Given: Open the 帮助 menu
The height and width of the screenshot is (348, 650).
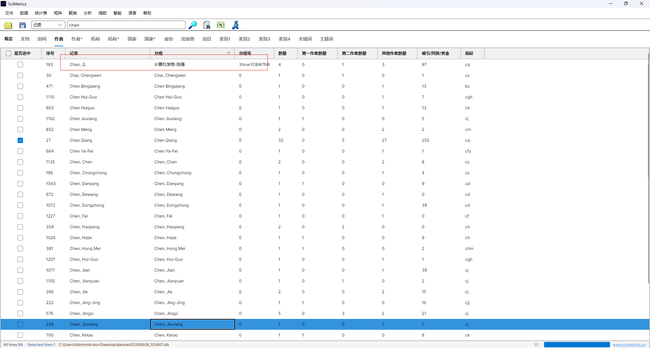Looking at the screenshot, I should [x=147, y=13].
